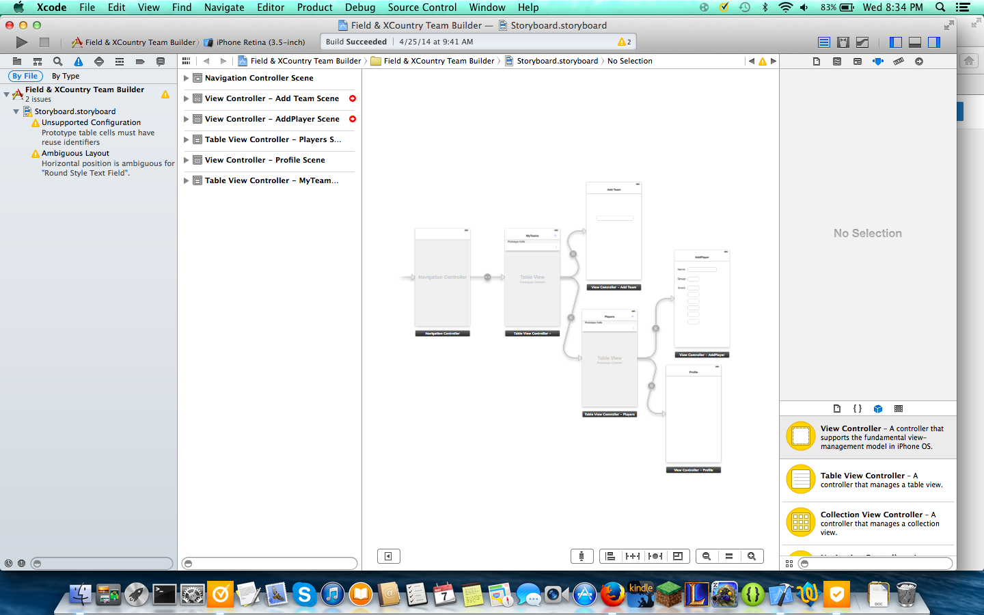Expand the Navigation Controller Scene
984x615 pixels.
tap(186, 78)
